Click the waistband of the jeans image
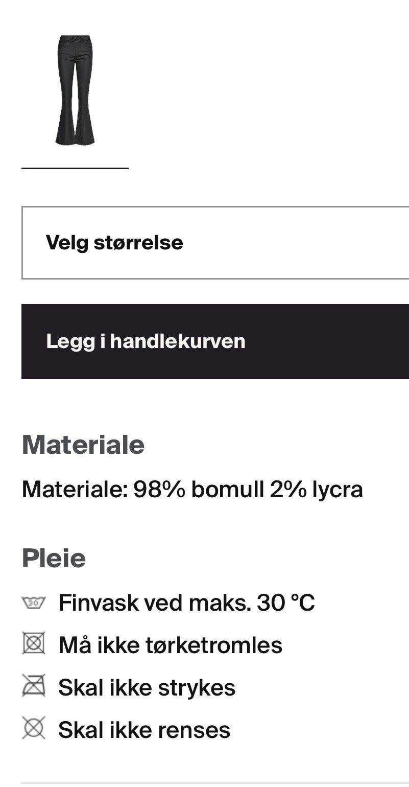 tap(75, 39)
